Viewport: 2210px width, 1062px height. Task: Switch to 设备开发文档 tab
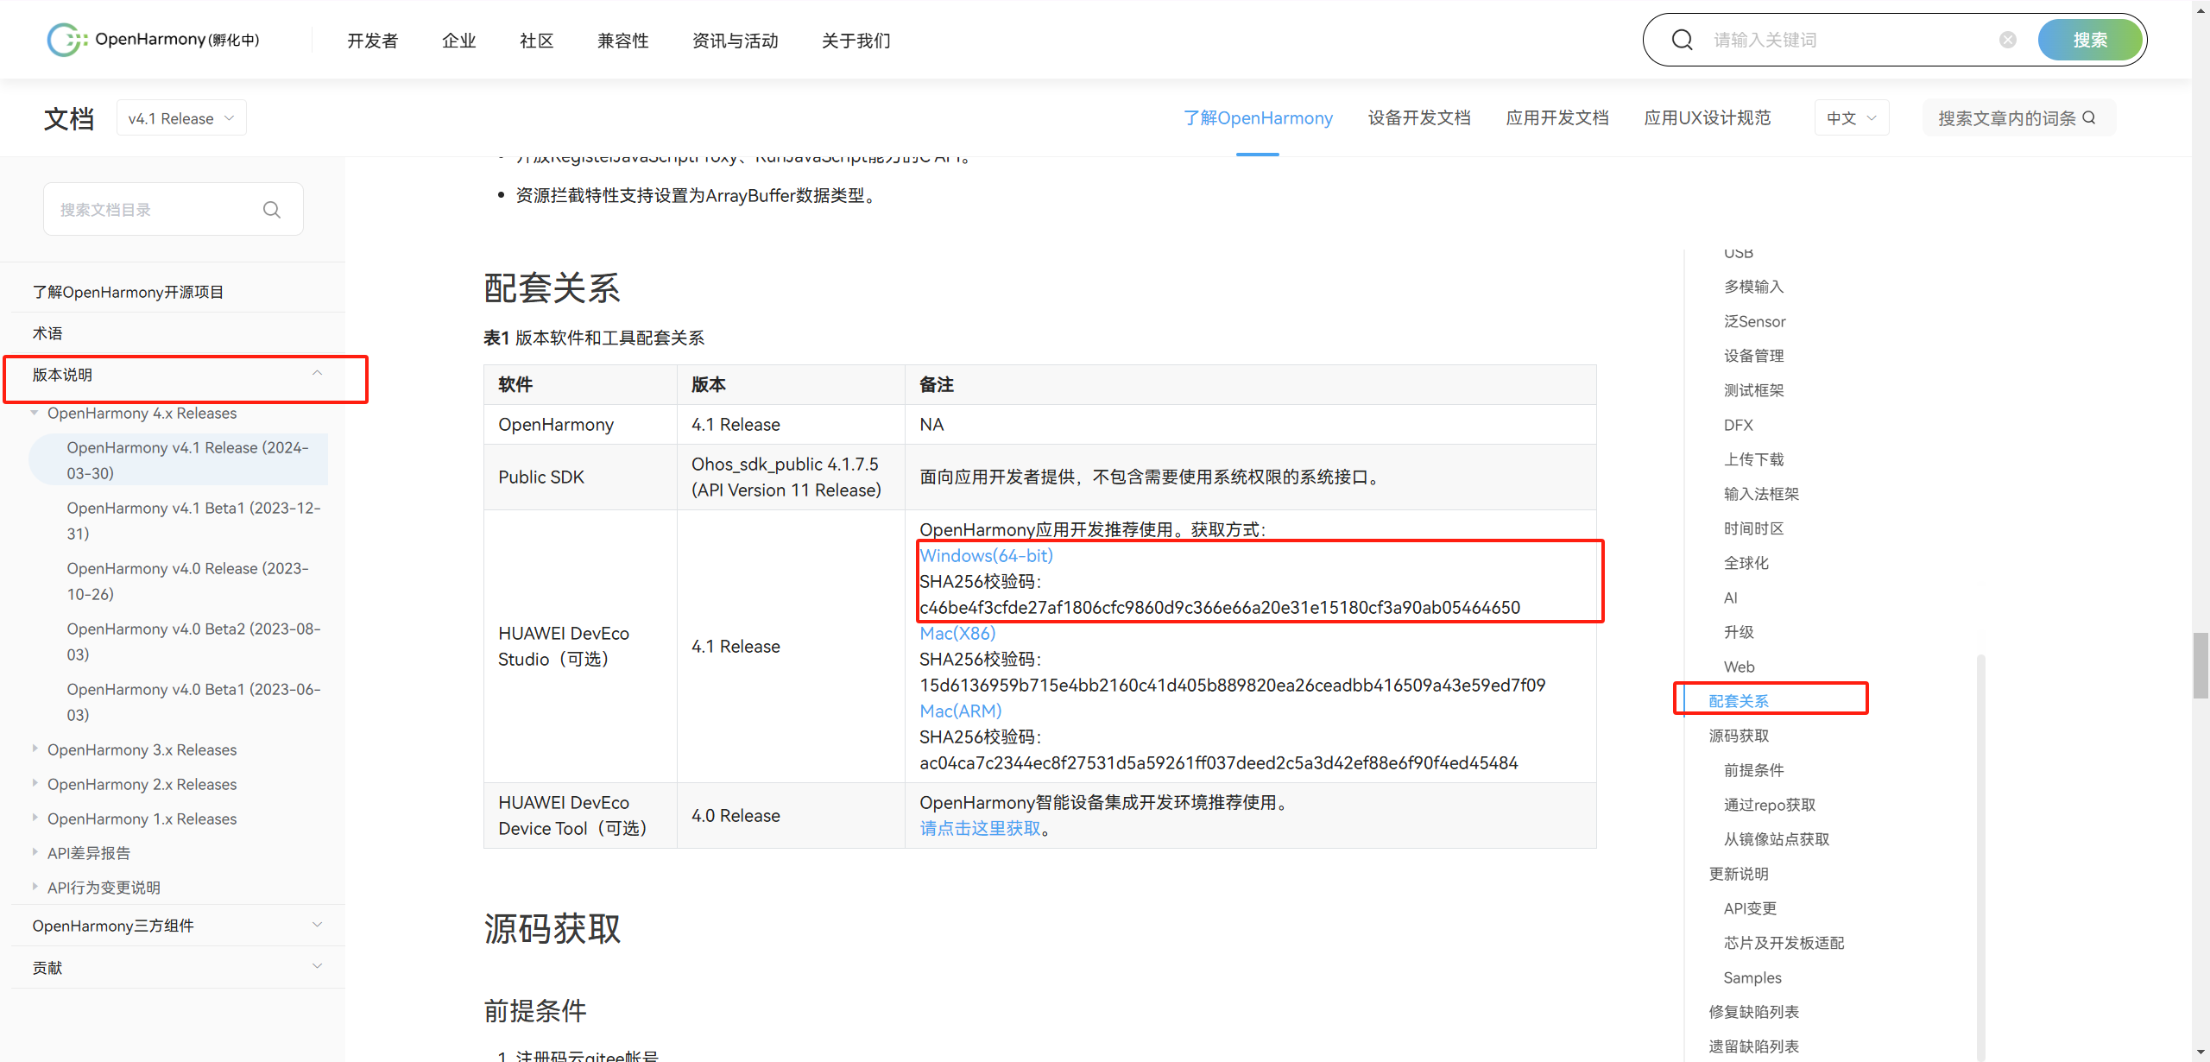[x=1418, y=118]
